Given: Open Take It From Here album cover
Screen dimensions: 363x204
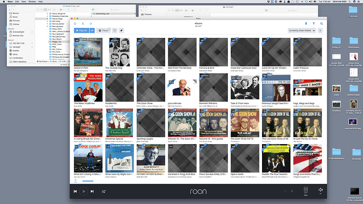Looking at the screenshot, I should [245, 87].
